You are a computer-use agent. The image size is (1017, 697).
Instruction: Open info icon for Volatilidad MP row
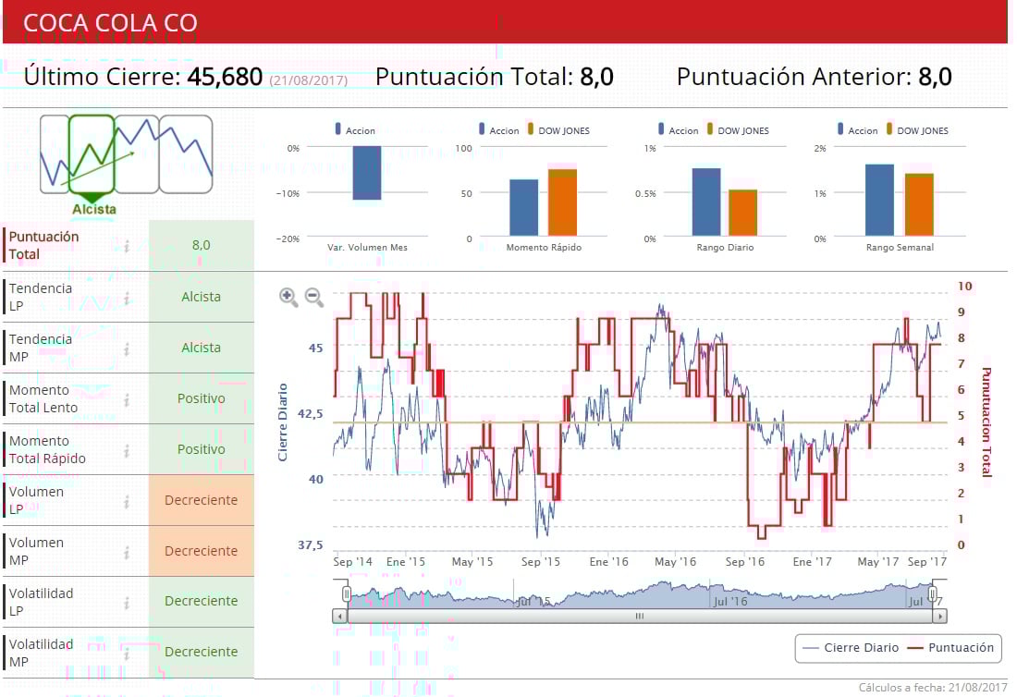pyautogui.click(x=128, y=654)
